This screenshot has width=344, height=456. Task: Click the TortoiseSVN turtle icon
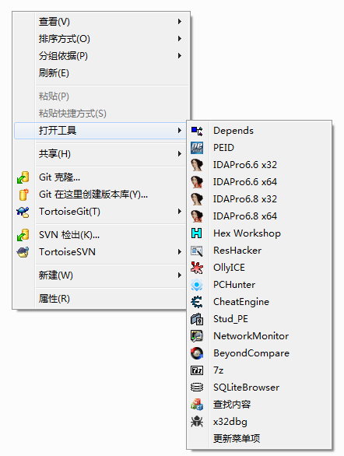point(23,252)
